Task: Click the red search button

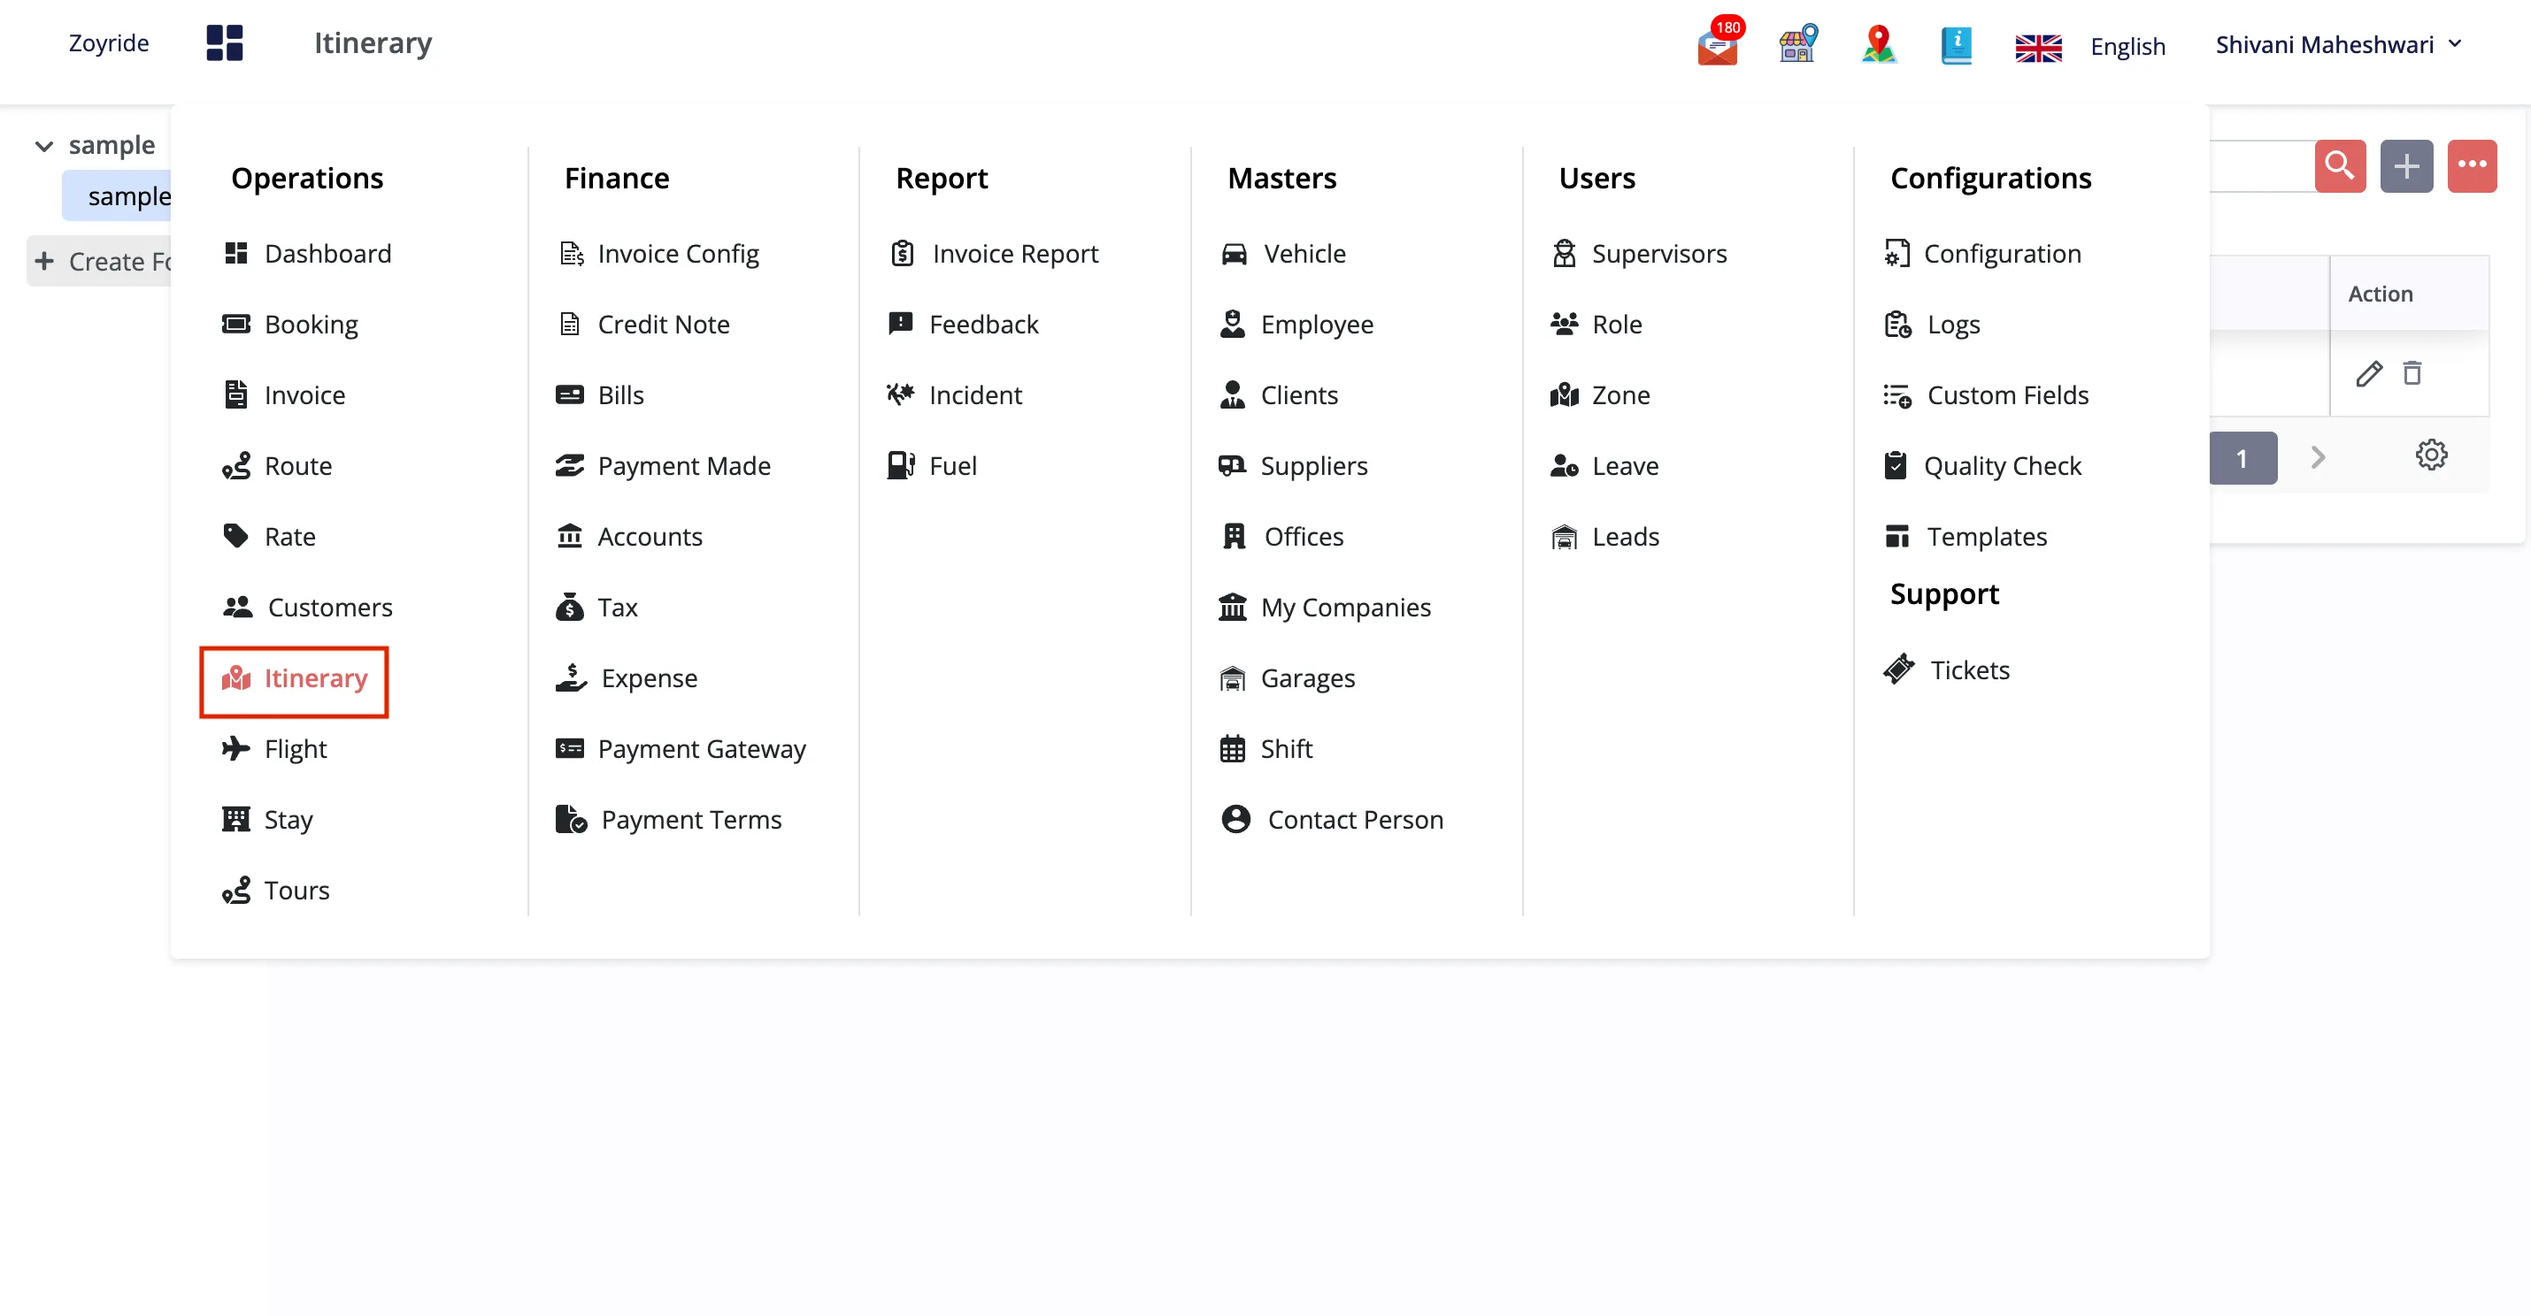Action: [x=2340, y=166]
